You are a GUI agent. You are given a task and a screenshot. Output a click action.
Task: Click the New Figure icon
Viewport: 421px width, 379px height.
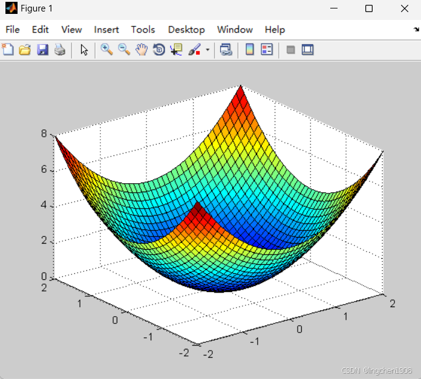(x=7, y=50)
